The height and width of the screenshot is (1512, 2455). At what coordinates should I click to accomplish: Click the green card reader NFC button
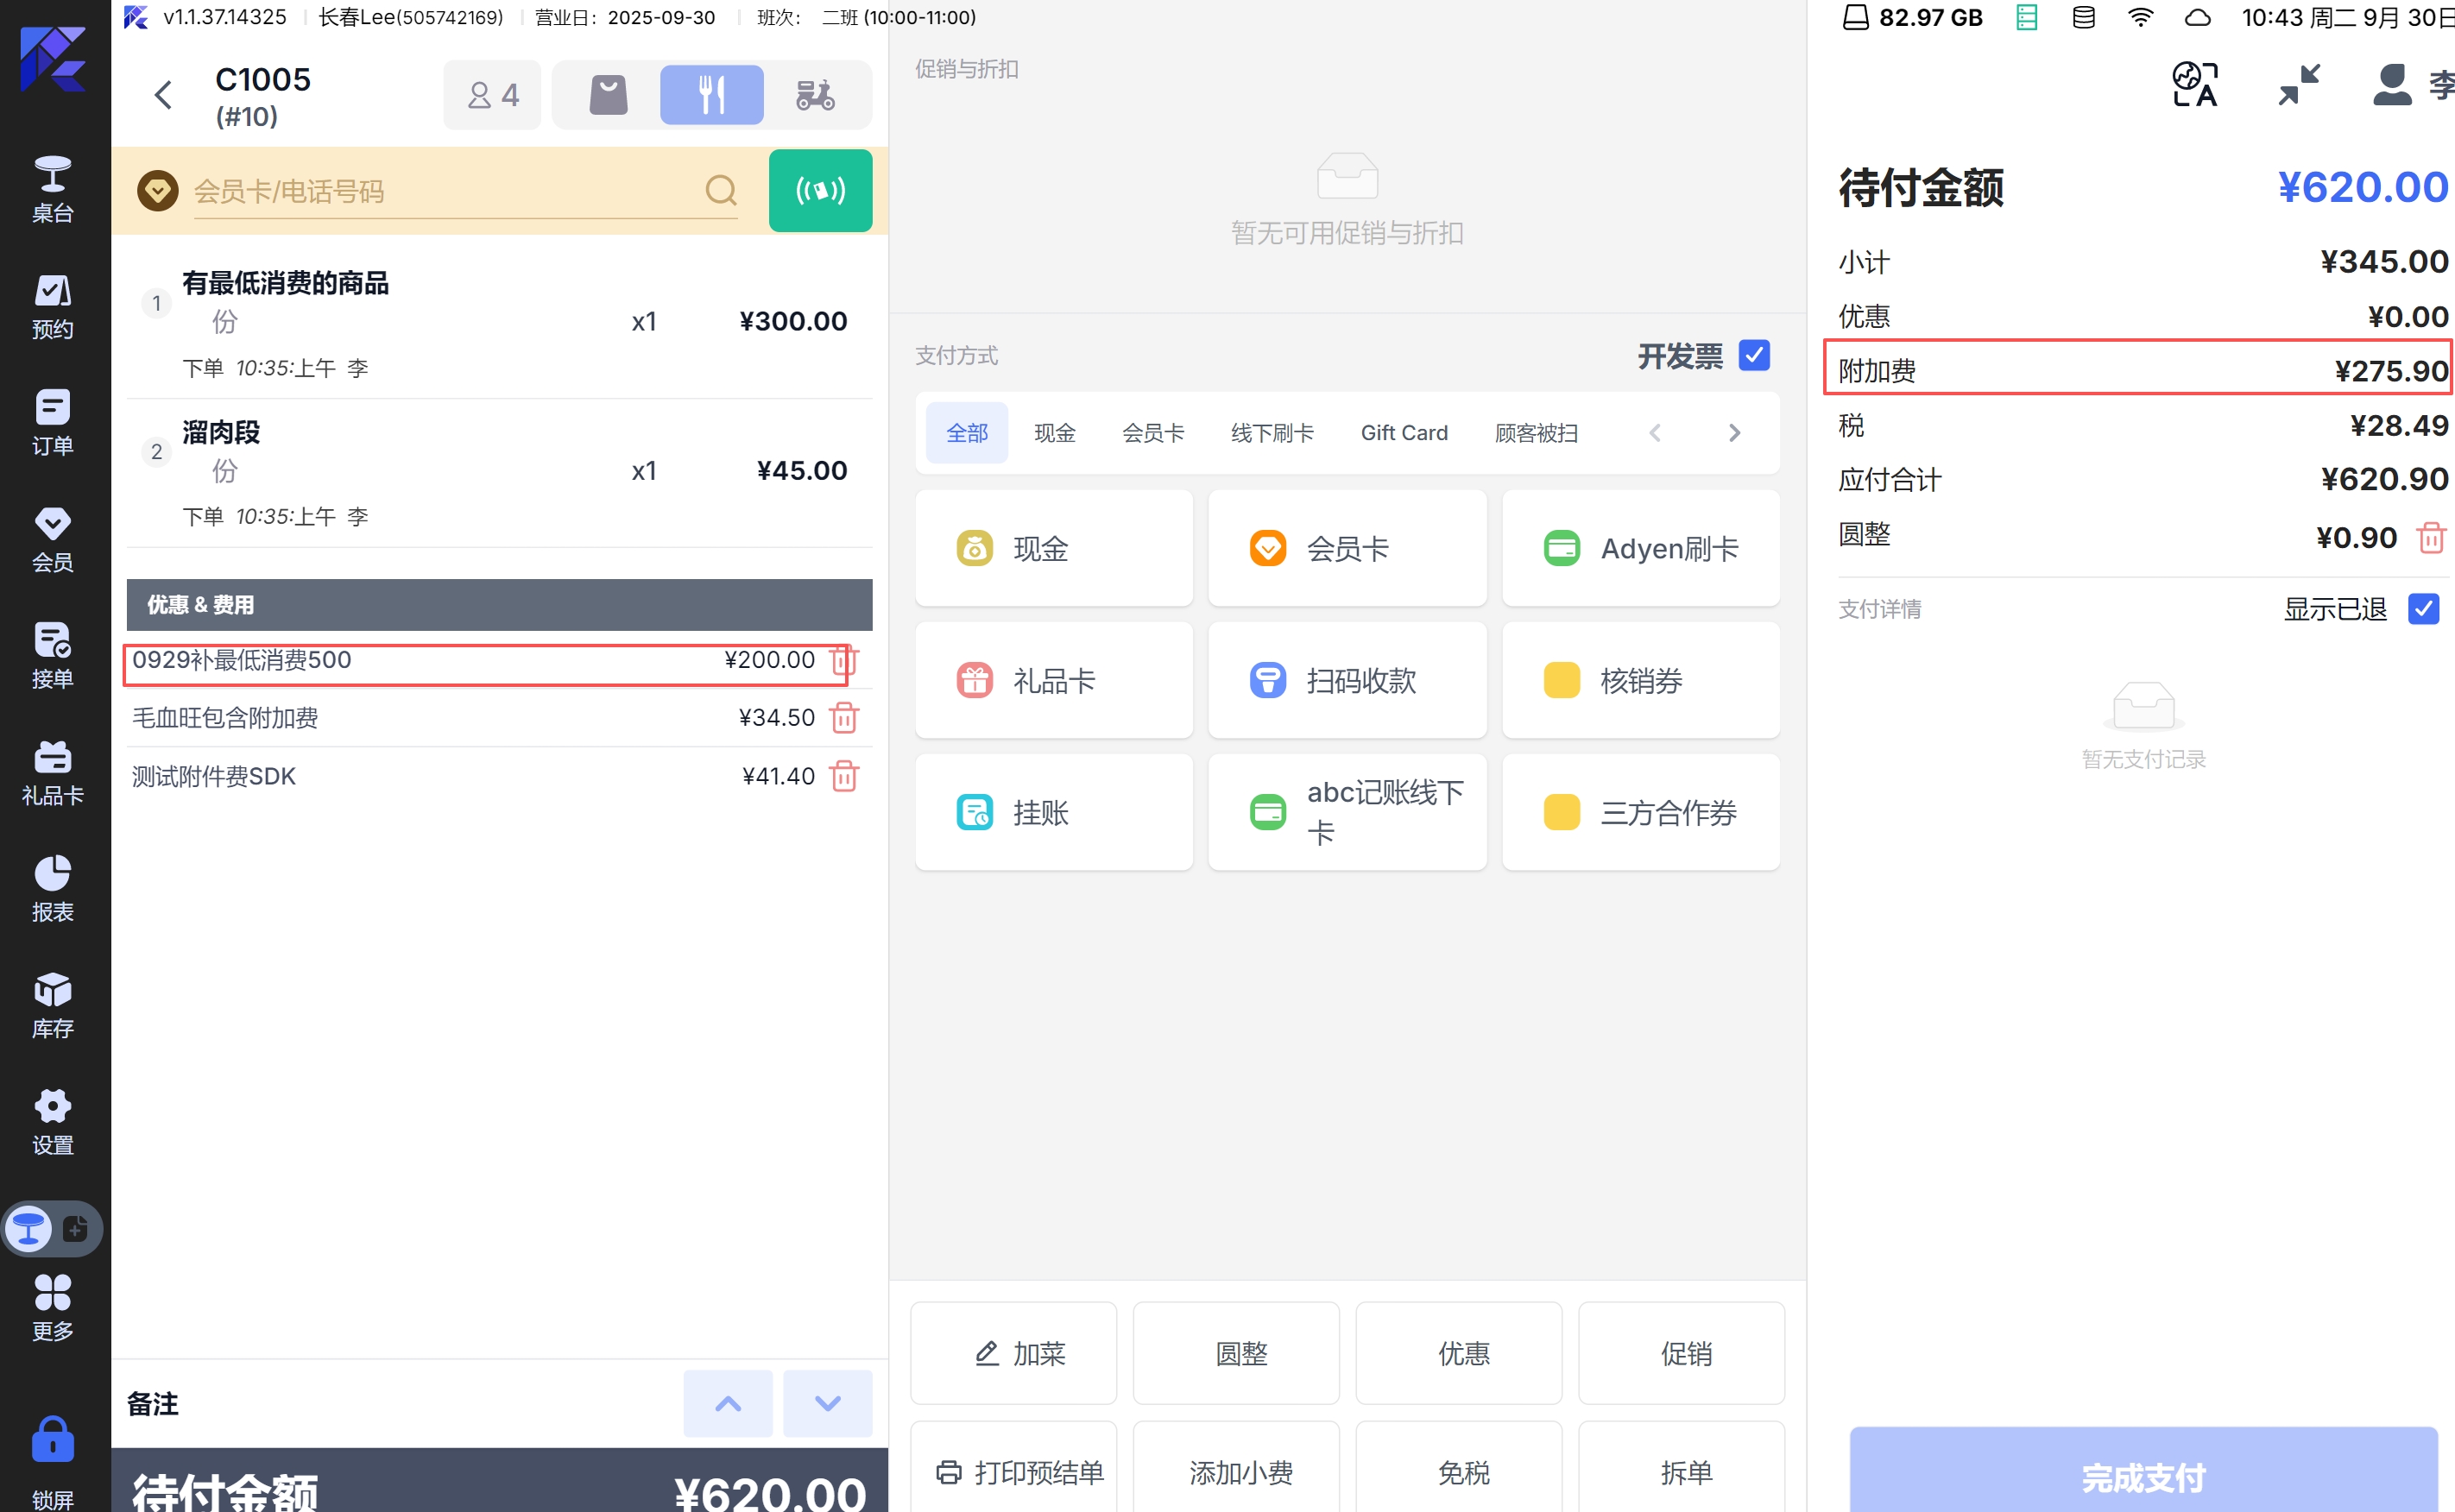coord(820,190)
